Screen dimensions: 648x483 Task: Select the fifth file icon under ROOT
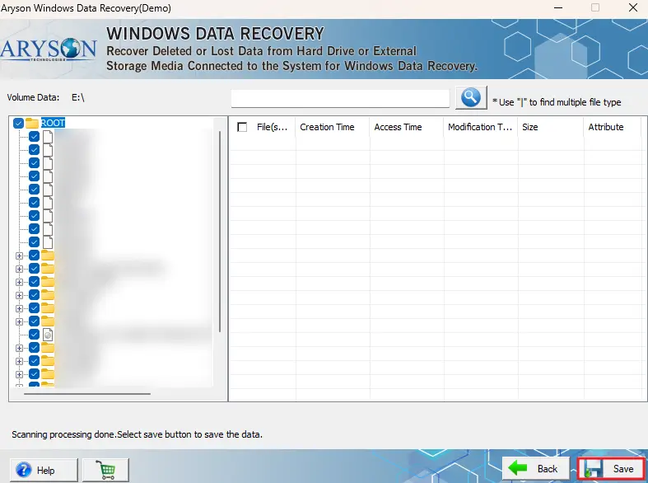click(48, 189)
